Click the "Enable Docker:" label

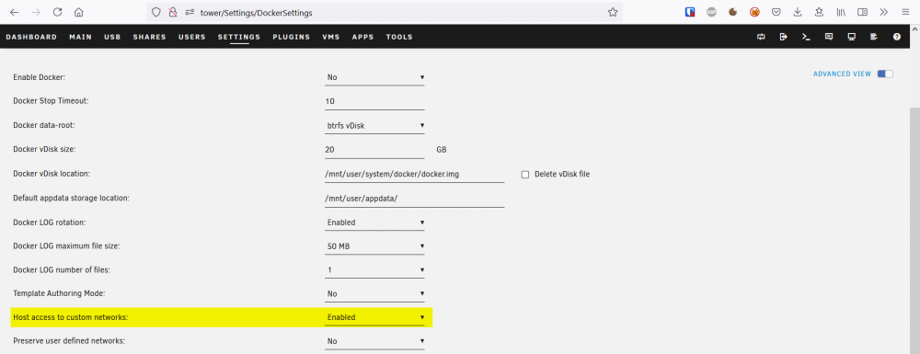tap(39, 77)
